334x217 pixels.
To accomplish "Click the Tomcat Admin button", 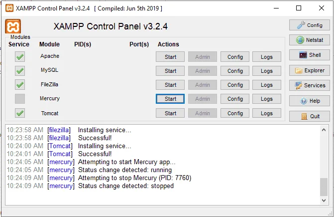I will (x=203, y=113).
